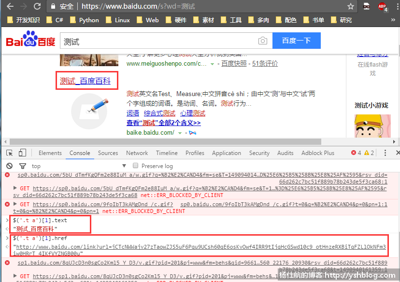Click the incognito-style extension icon
400x282 pixels.
(x=366, y=6)
